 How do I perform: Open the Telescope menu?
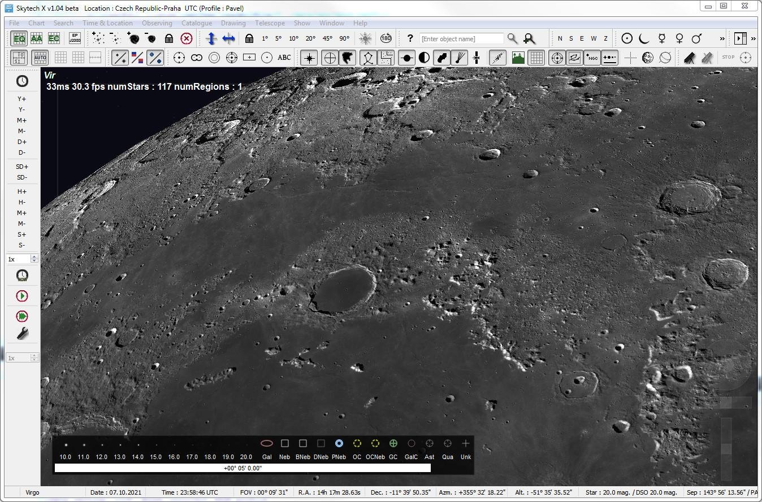coord(270,23)
